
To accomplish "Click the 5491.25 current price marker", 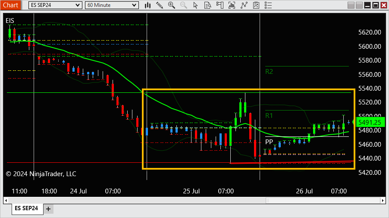I will click(370, 123).
